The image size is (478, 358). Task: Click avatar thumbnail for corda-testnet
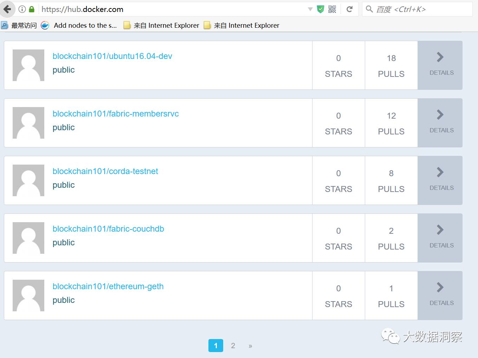pos(28,180)
